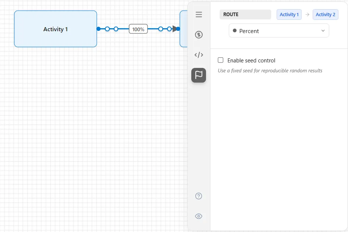The width and height of the screenshot is (348, 232).
Task: Open the code brackets panel icon
Action: [x=199, y=55]
